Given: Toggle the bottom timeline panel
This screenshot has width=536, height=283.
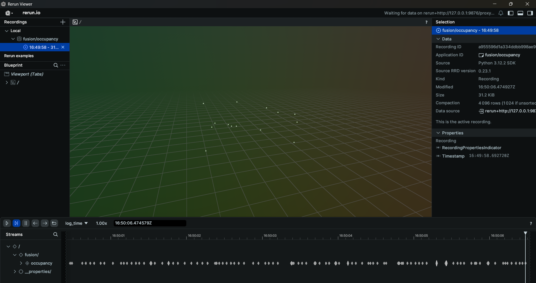Looking at the screenshot, I should tap(520, 13).
